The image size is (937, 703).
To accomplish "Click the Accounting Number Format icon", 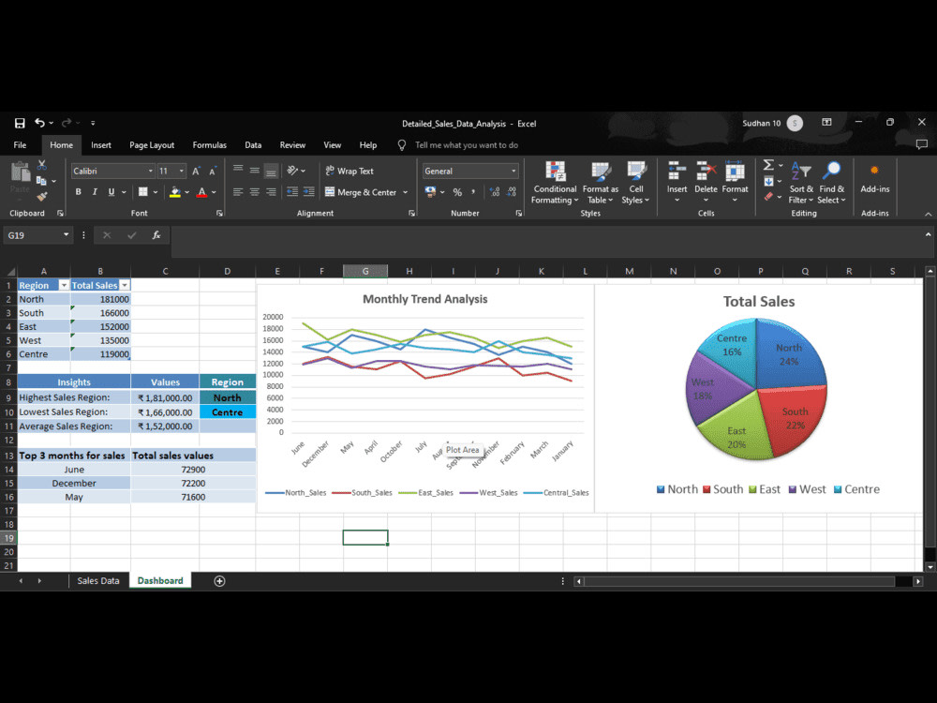I will coord(430,192).
